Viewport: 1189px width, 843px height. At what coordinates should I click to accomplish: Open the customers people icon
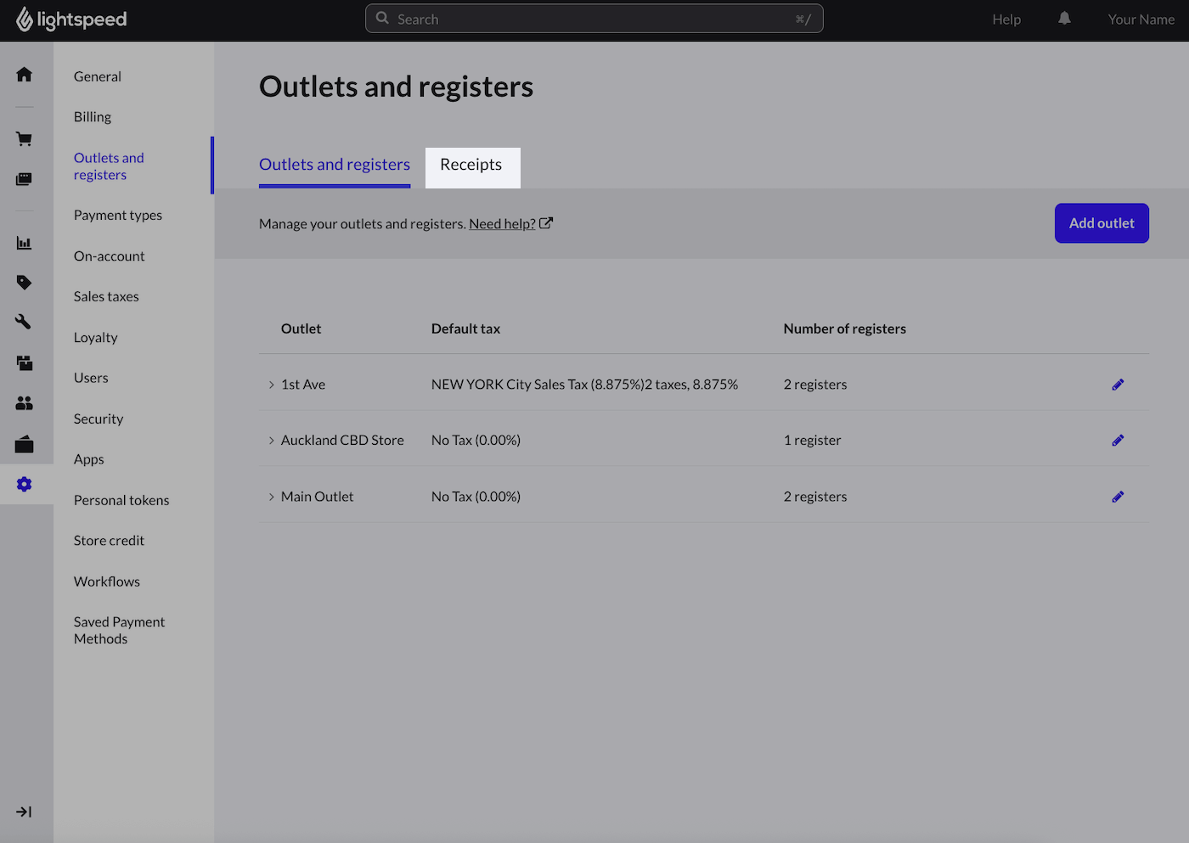[x=25, y=403]
